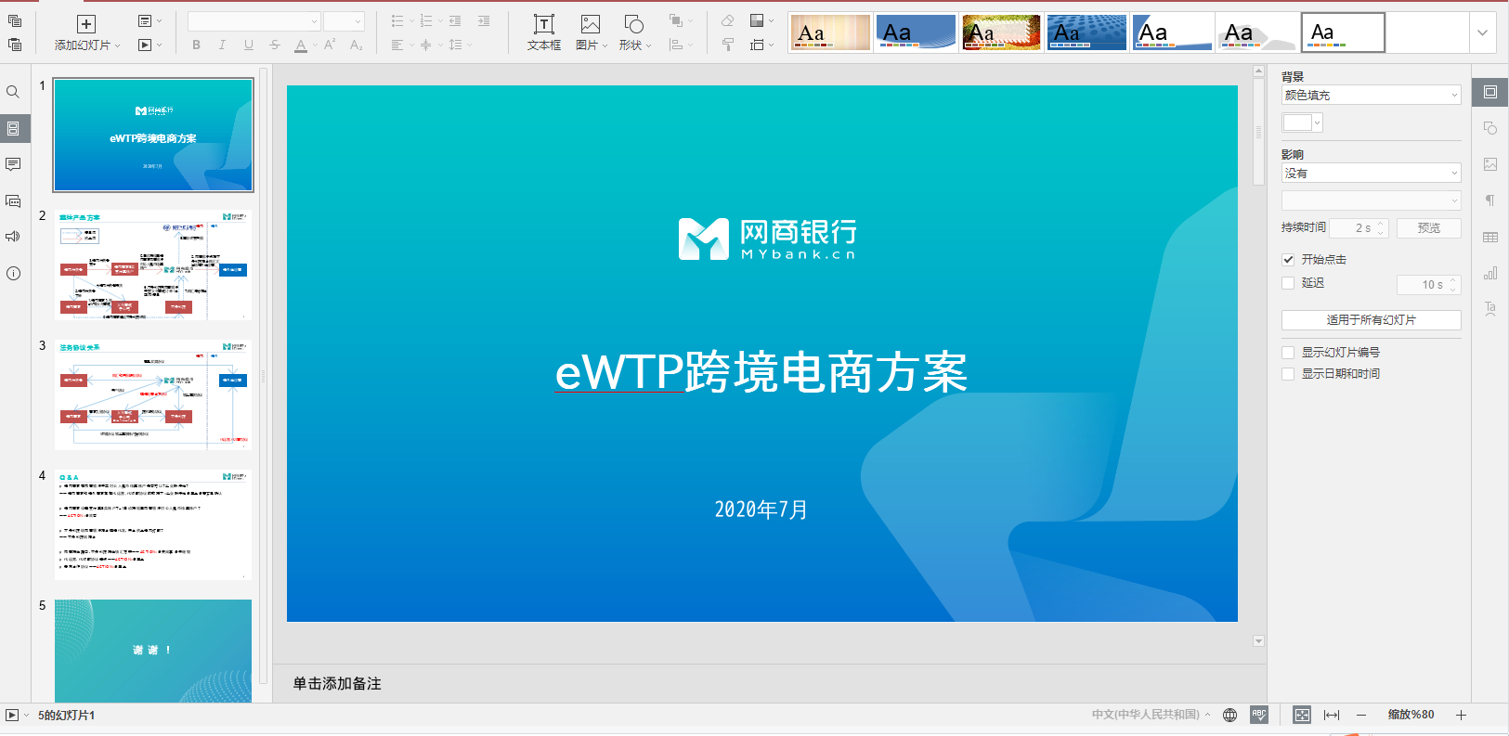1509x736 pixels.
Task: Click the clear style eraser icon
Action: tap(728, 20)
